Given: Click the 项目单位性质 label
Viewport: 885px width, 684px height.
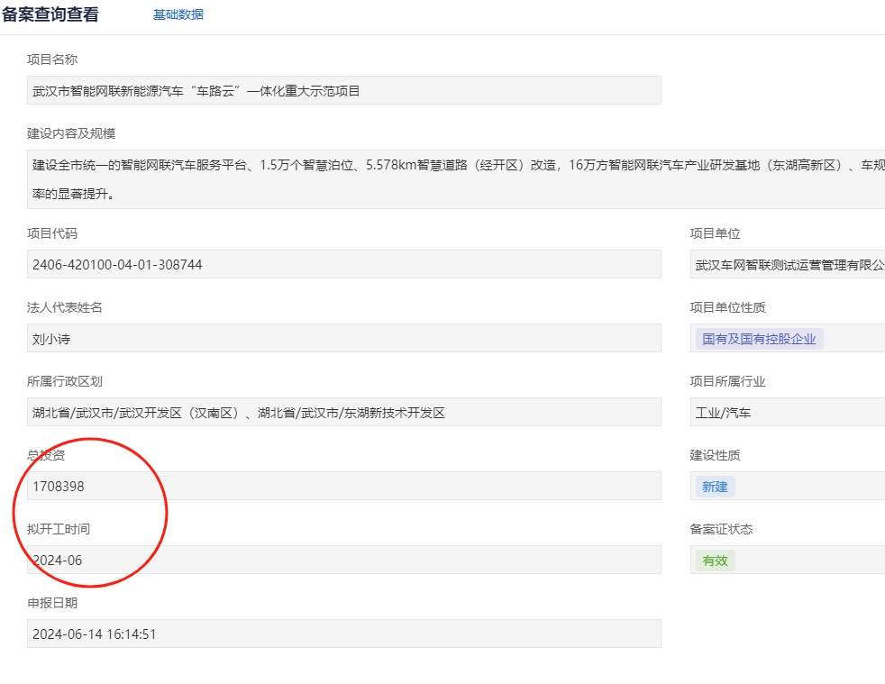Looking at the screenshot, I should pos(727,307).
